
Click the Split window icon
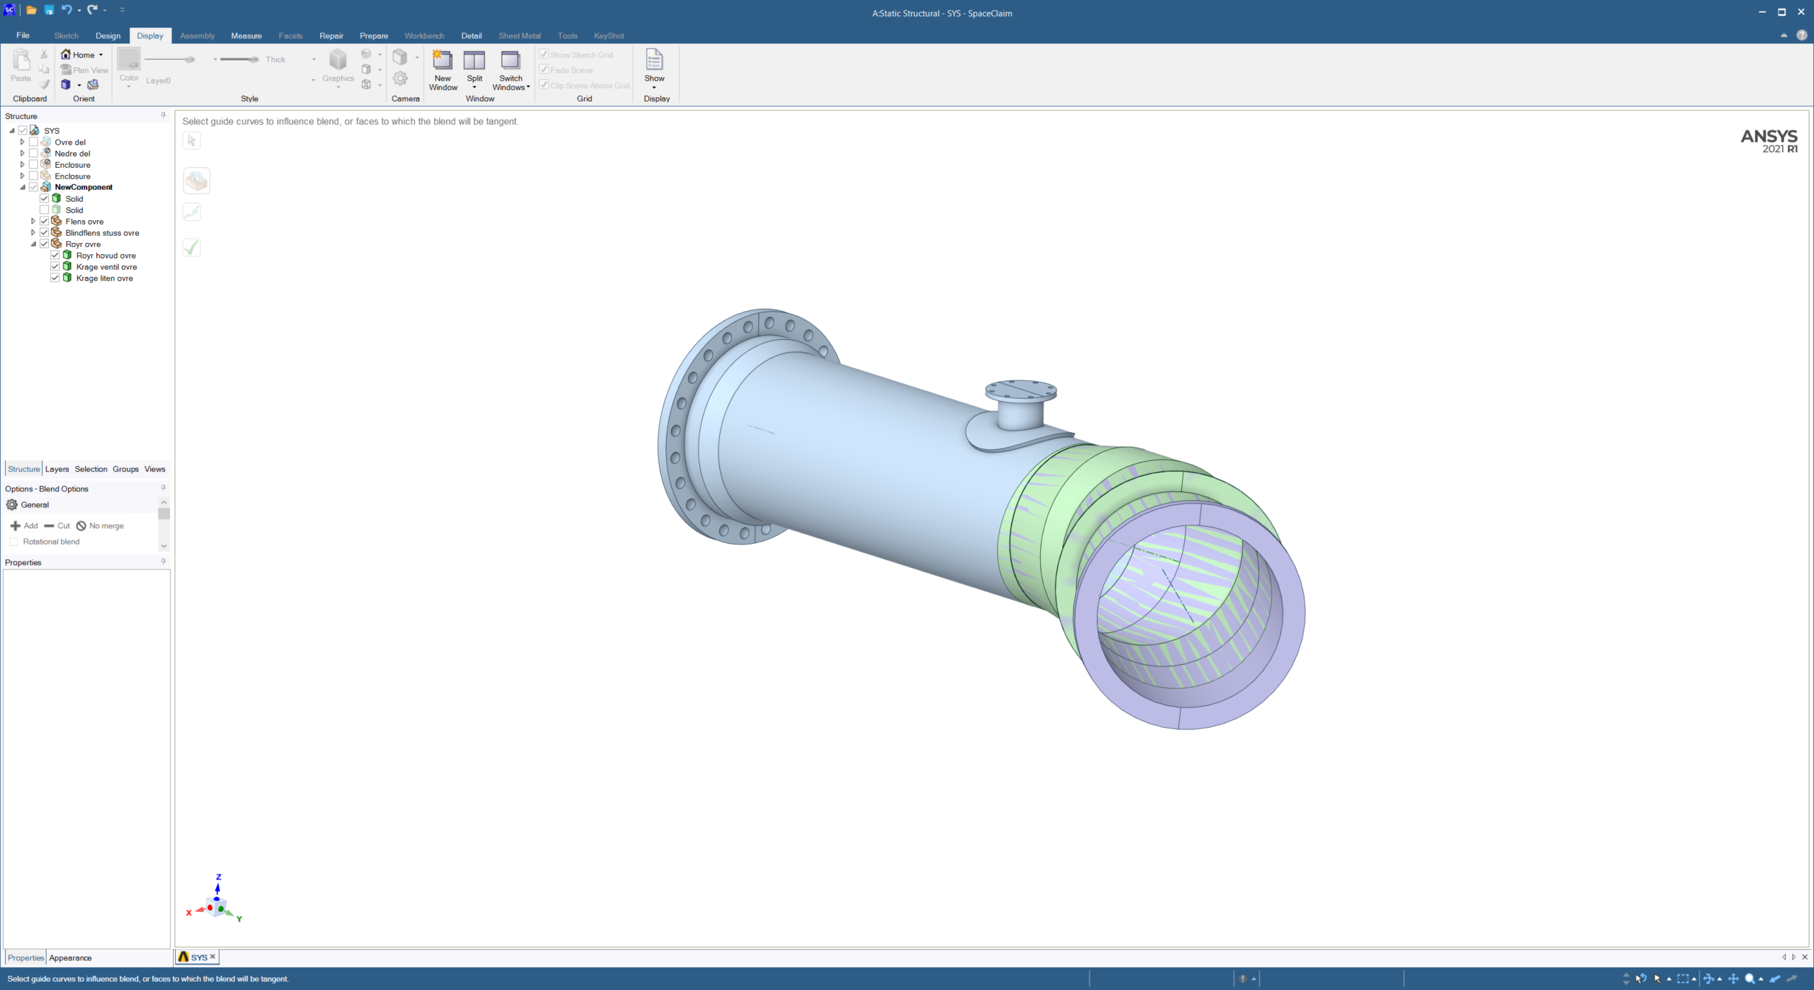[x=474, y=62]
